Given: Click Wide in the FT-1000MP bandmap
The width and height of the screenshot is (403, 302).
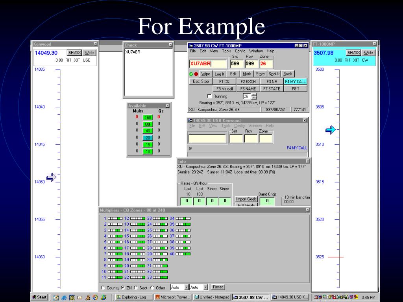Looking at the screenshot, I should point(368,53).
